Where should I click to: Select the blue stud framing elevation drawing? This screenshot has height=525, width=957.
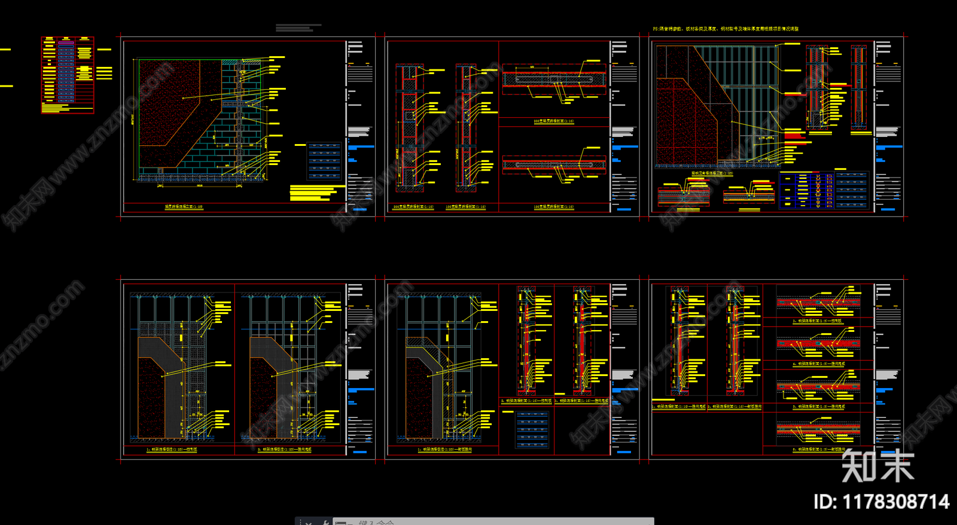point(718,106)
